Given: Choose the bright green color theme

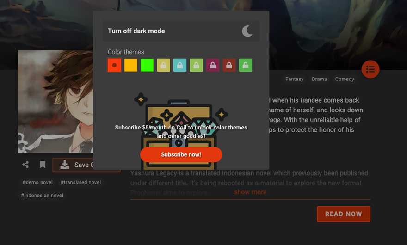Looking at the screenshot, I should tap(147, 65).
